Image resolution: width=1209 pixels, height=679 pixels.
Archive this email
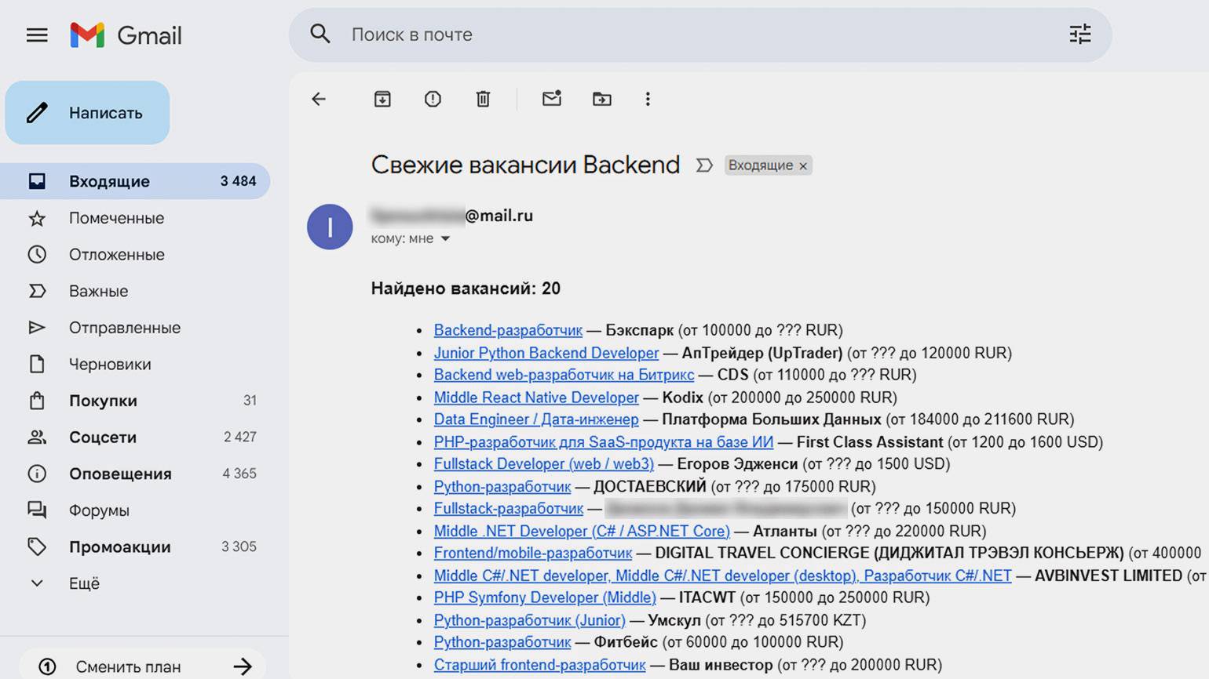(x=382, y=99)
